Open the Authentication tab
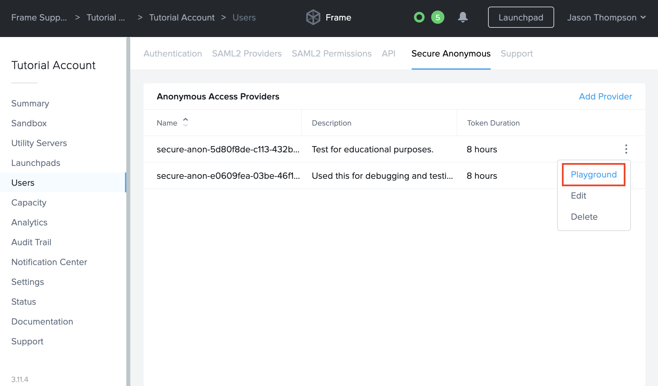Image resolution: width=658 pixels, height=386 pixels. 173,54
